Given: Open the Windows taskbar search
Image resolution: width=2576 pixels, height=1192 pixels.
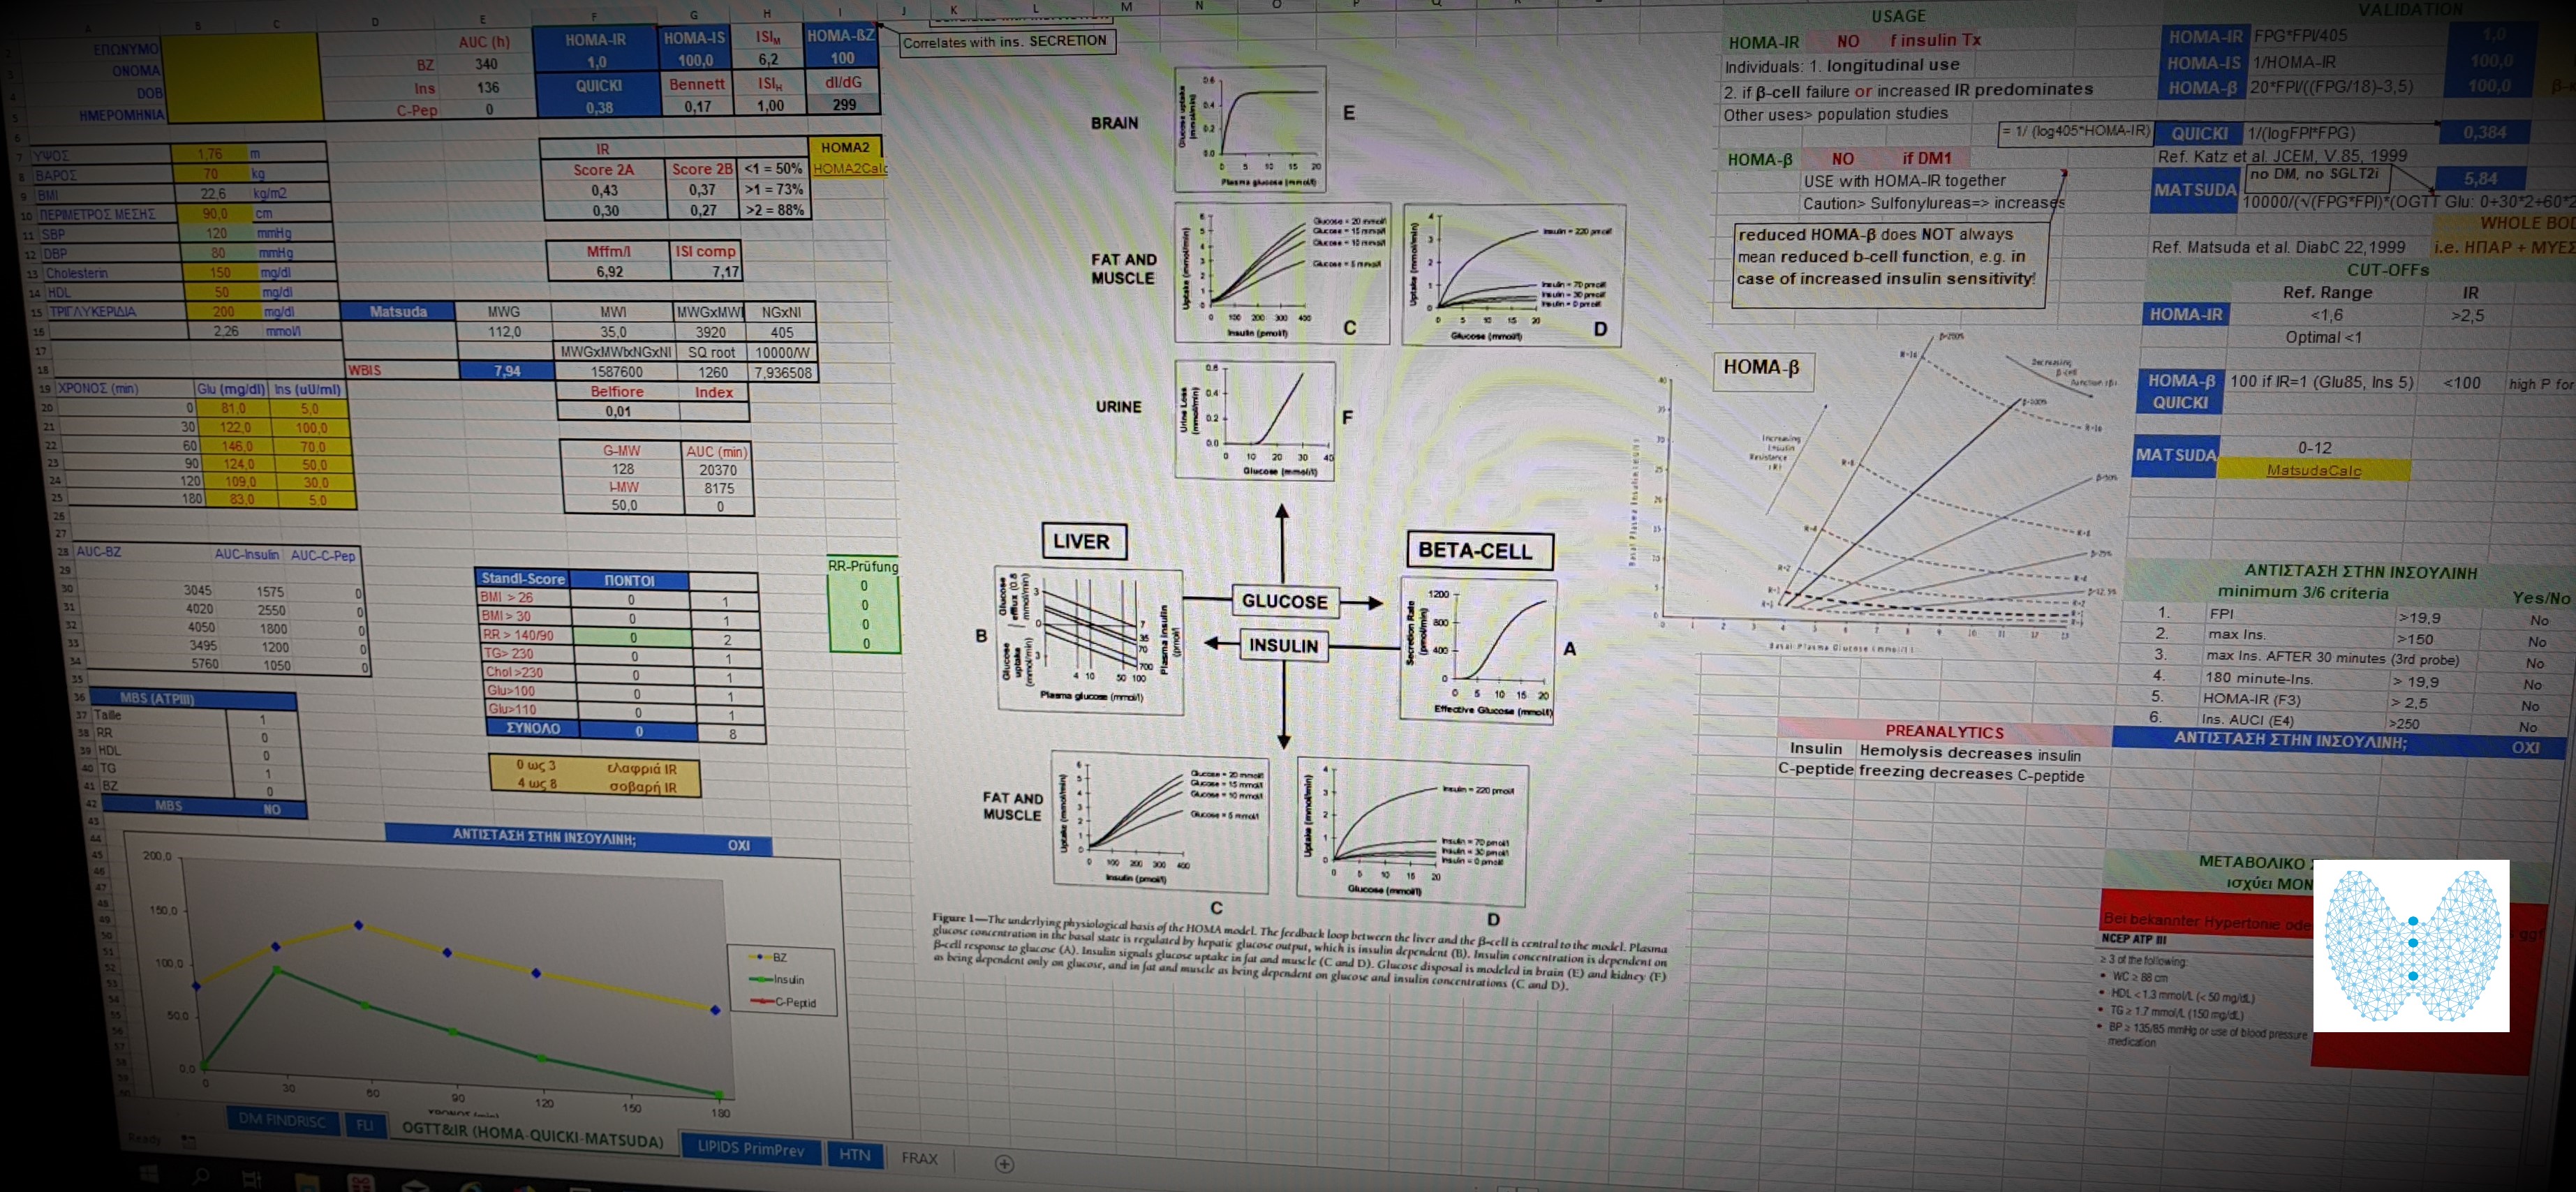Looking at the screenshot, I should [x=202, y=1177].
